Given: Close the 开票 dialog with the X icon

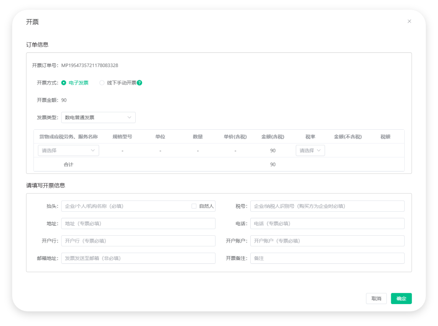Looking at the screenshot, I should (409, 22).
